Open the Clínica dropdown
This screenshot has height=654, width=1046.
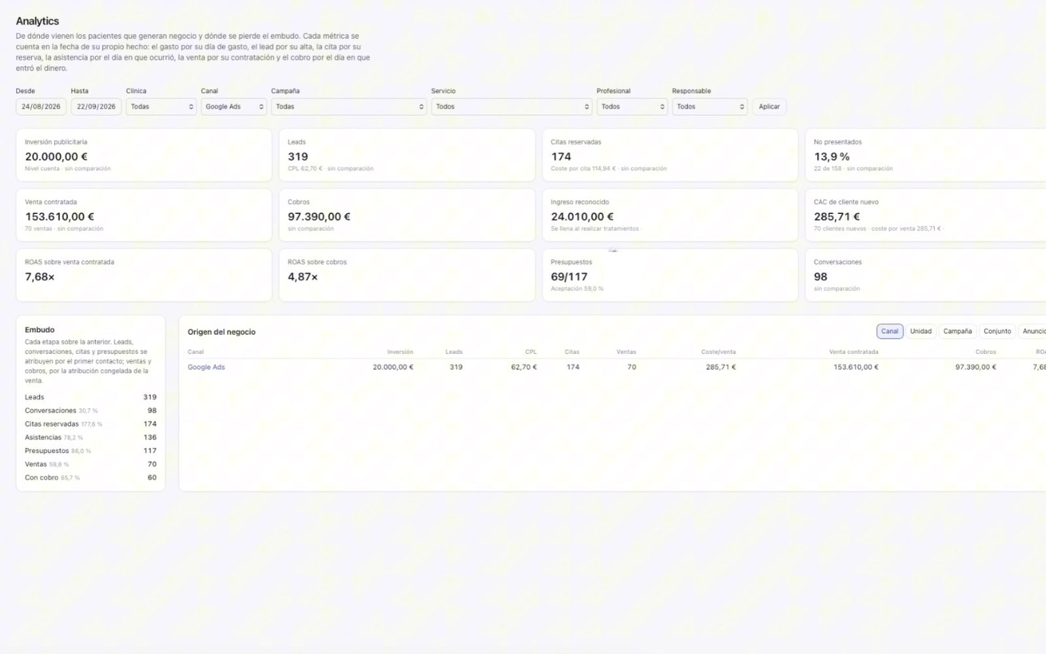tap(161, 107)
